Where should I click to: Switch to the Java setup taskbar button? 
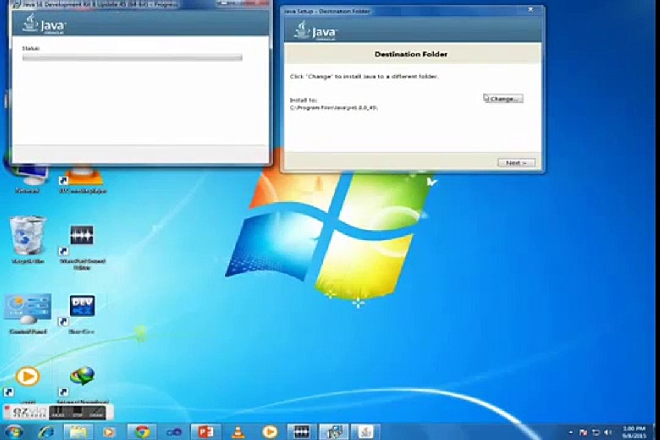point(366,432)
